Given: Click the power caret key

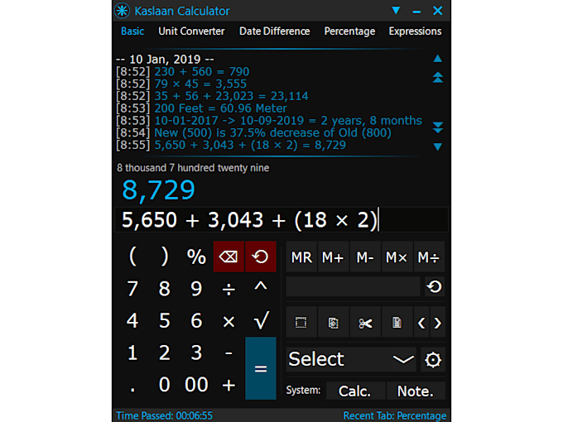Looking at the screenshot, I should (261, 288).
